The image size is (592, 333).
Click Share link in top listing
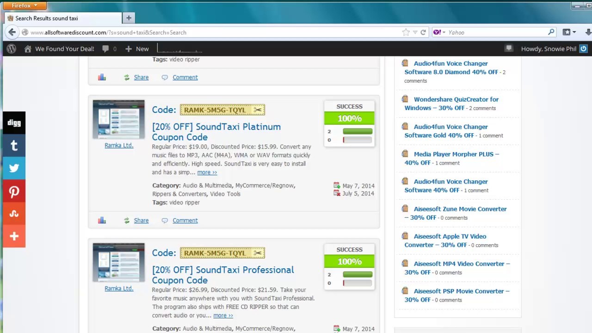point(141,77)
